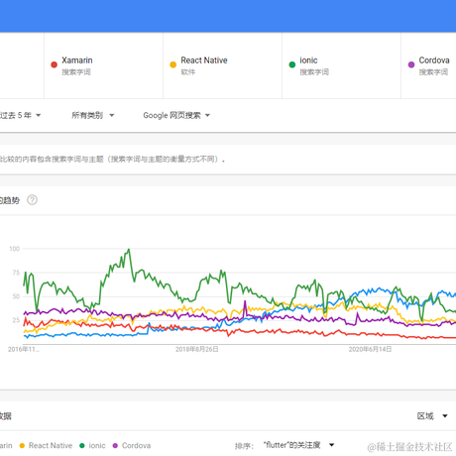This screenshot has width=456, height=456.
Task: Click the green ionic line peak at 100
Action: [129, 249]
